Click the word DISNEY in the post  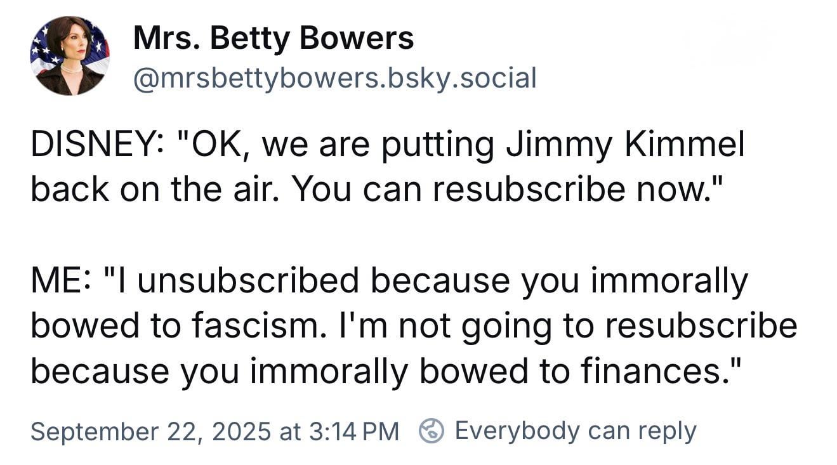pyautogui.click(x=94, y=145)
